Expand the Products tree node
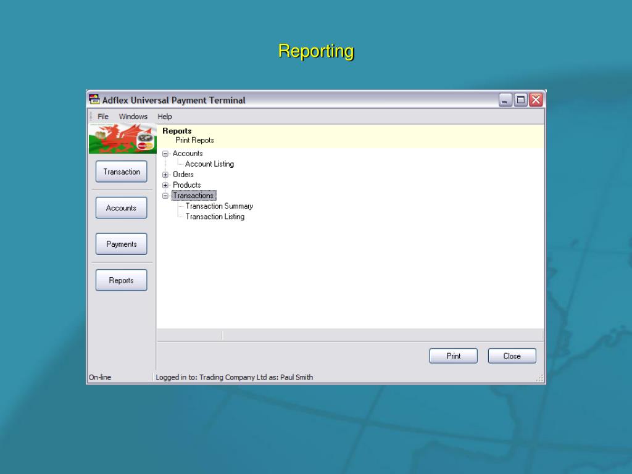 [x=165, y=185]
